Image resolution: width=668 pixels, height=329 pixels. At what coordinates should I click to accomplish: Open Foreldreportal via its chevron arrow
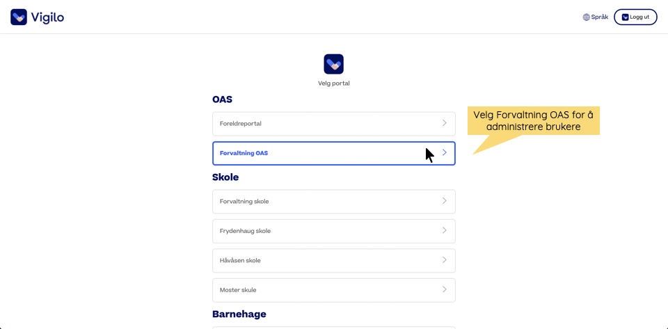coord(444,123)
